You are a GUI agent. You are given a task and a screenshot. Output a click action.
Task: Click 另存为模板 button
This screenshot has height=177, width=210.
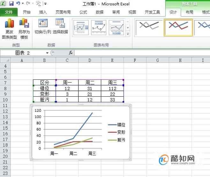(24, 29)
